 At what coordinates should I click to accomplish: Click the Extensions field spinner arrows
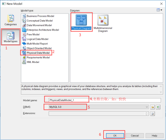click(x=146, y=114)
